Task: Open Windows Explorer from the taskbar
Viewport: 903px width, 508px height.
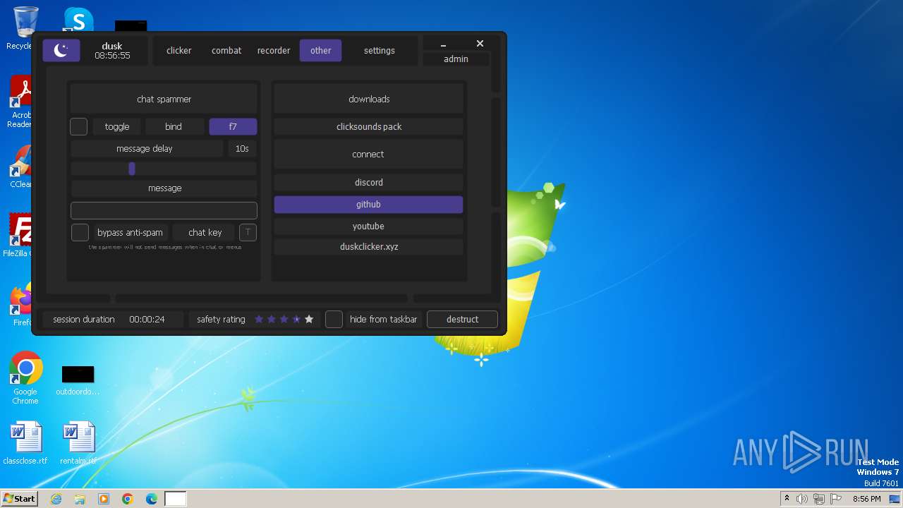Action: point(80,499)
